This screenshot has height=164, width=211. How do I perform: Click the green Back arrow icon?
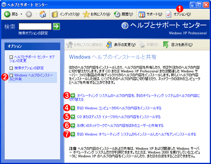[7, 14]
